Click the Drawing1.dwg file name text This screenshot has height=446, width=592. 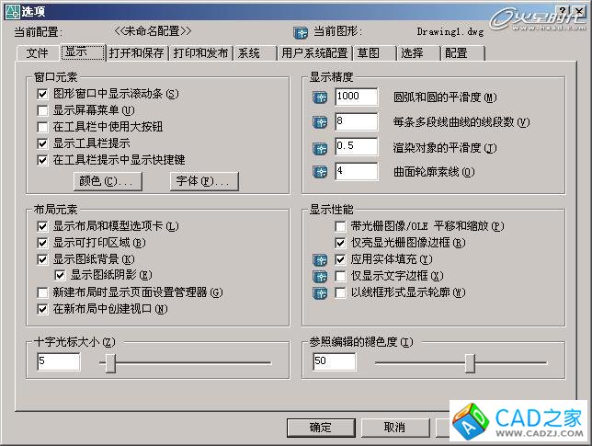click(x=450, y=31)
